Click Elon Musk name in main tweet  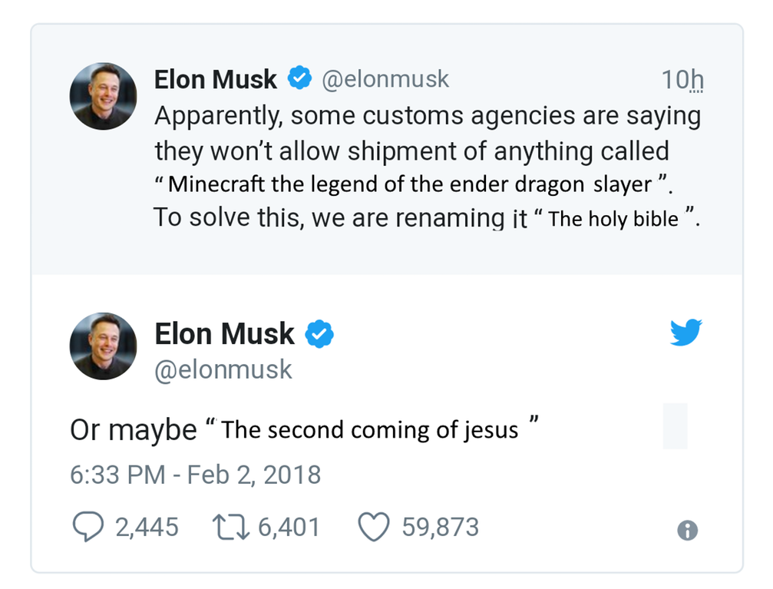point(224,334)
